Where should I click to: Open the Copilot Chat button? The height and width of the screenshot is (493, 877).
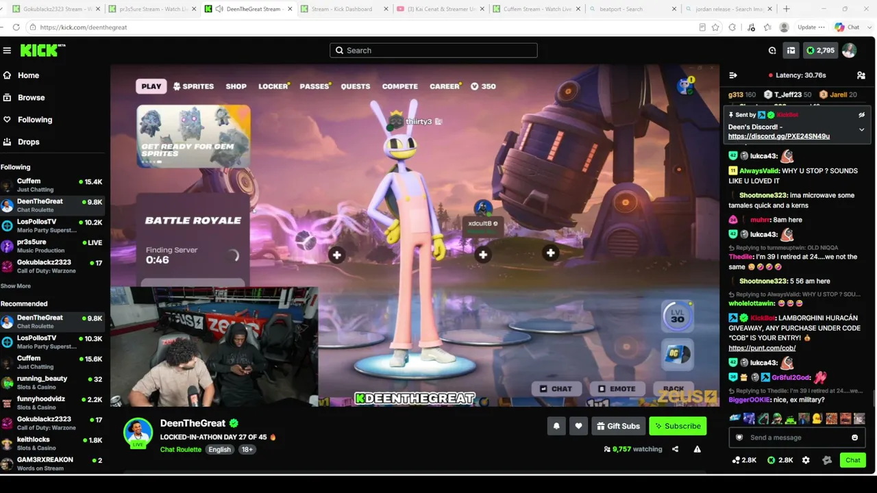click(x=847, y=27)
